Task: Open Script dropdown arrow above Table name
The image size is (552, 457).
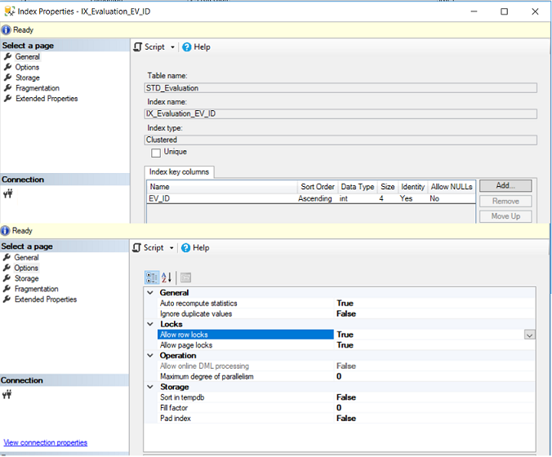Action: [172, 47]
